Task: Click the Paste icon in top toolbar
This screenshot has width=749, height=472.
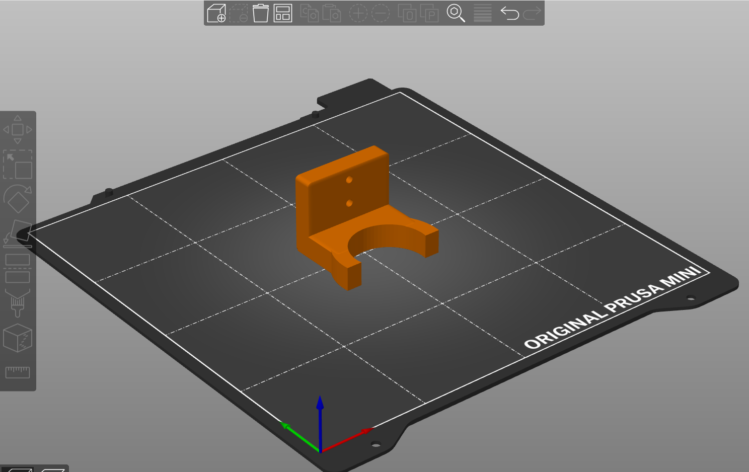Action: (332, 13)
